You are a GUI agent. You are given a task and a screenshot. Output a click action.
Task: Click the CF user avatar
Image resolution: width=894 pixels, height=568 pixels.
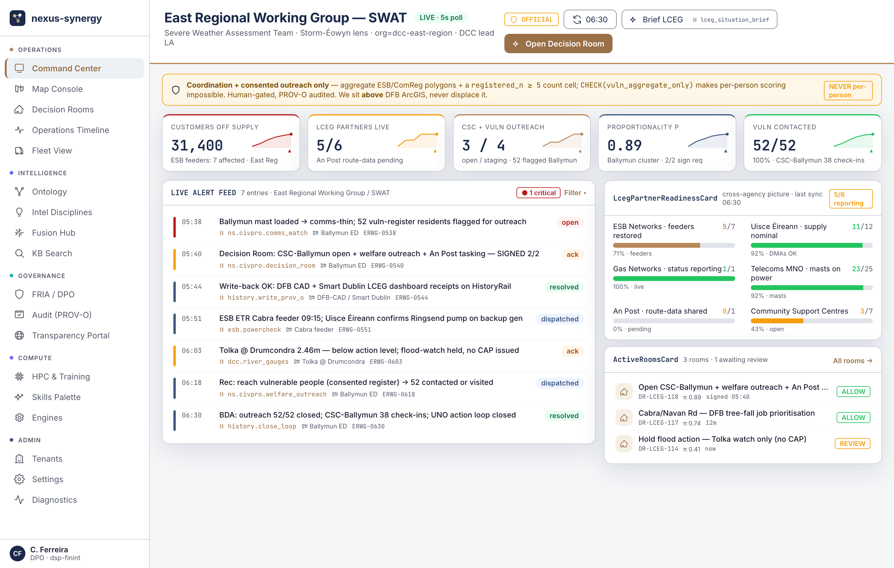(18, 553)
